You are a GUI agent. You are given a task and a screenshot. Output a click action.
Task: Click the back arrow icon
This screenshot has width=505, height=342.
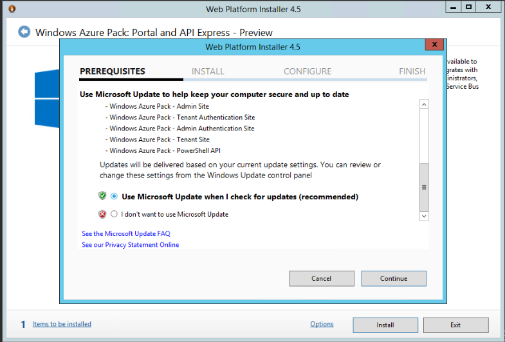(x=24, y=32)
